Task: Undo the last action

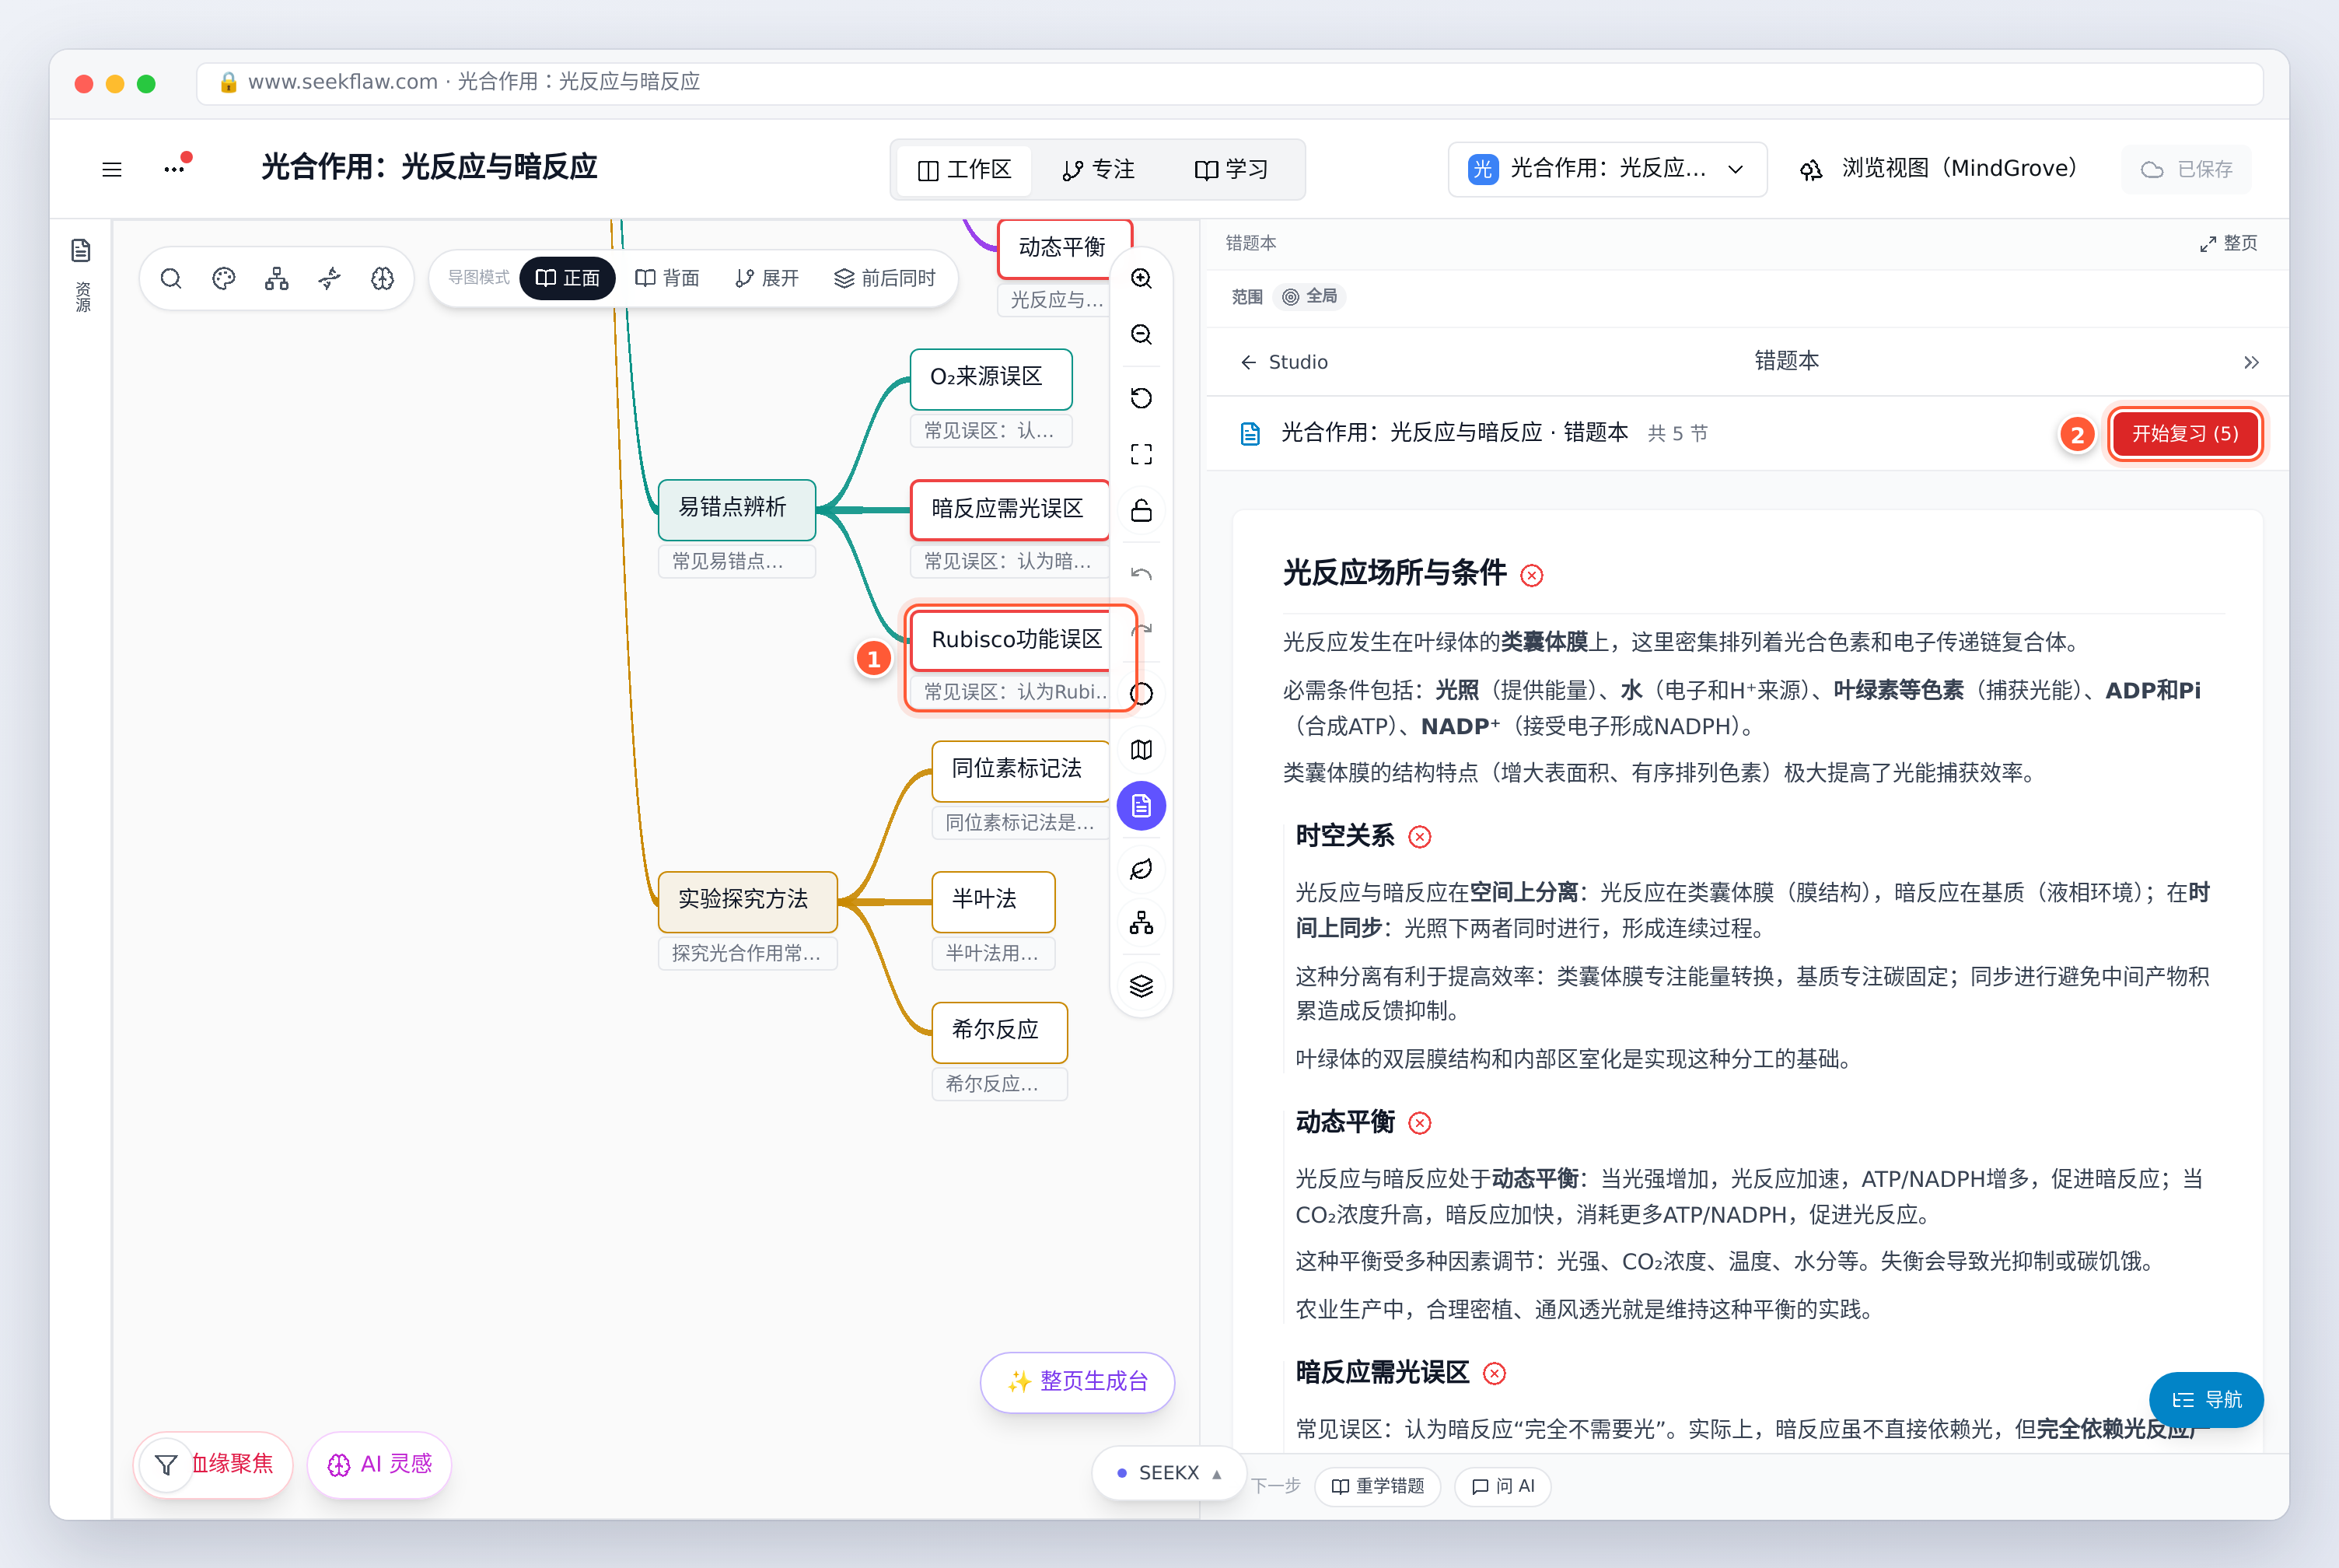Action: point(1142,574)
